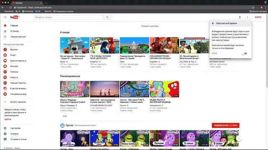Expand recommended section with Ещё
This screenshot has width=268, height=150.
(65, 116)
